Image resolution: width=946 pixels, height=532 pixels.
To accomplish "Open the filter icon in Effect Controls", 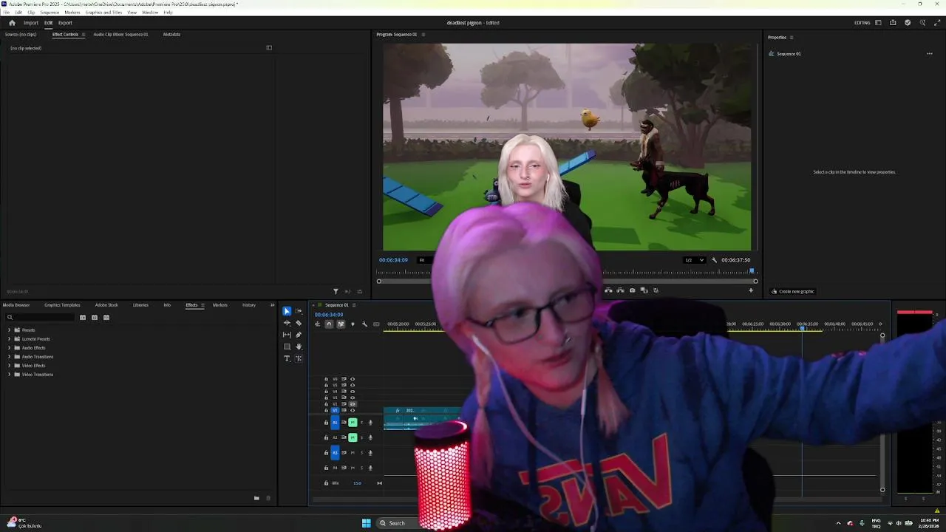I will click(336, 292).
